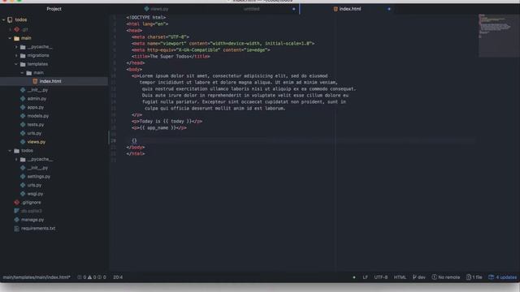Click No remote in status bar
This screenshot has width=520, height=292.
coord(446,277)
